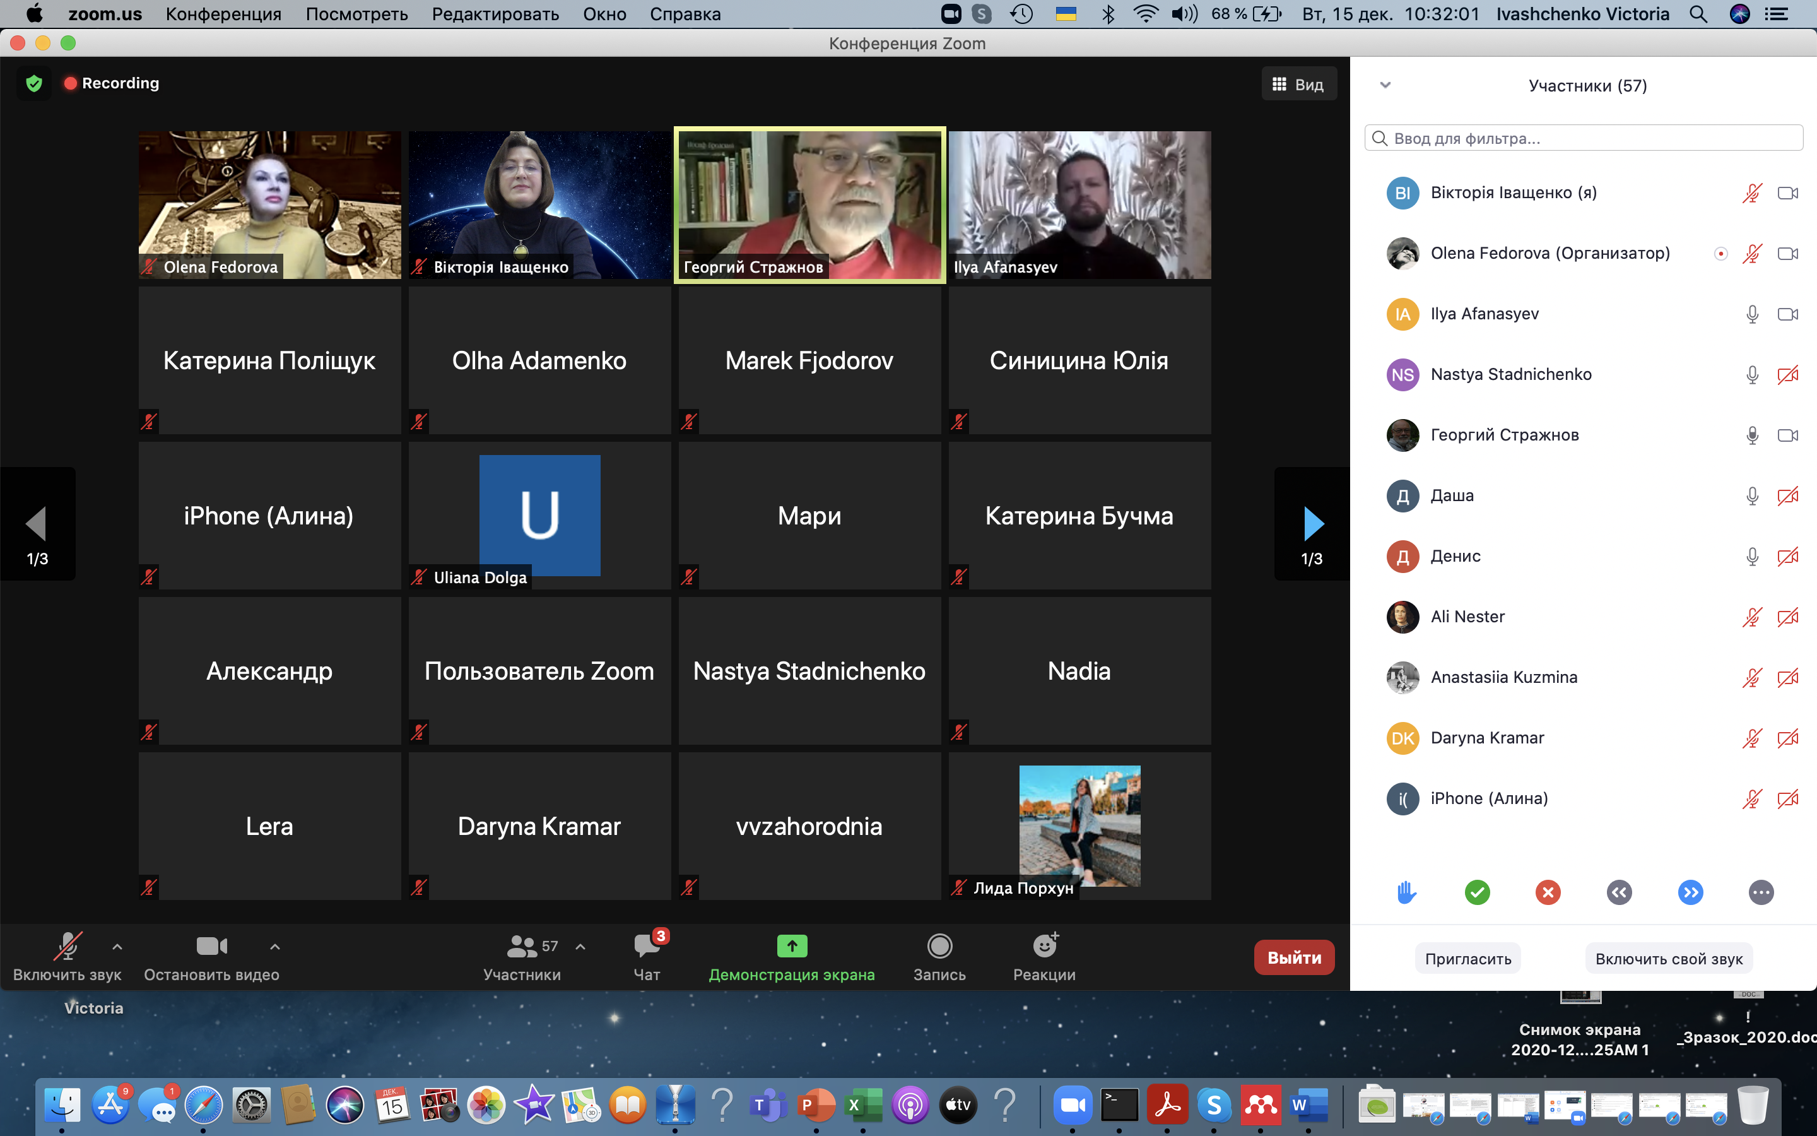1817x1136 pixels.
Task: Click Wi-Fi icon in menu bar
Action: point(1144,13)
